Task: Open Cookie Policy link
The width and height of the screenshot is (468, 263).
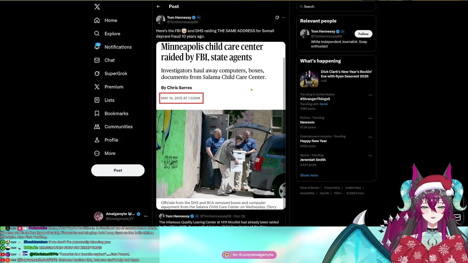Action: pos(353,188)
